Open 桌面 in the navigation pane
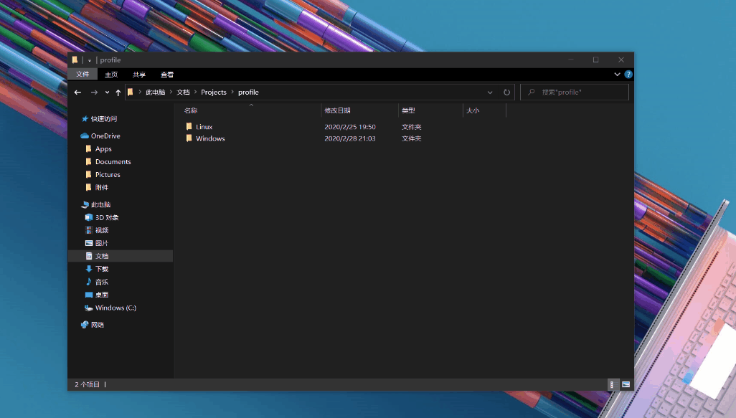Viewport: 736px width, 418px height. pyautogui.click(x=101, y=295)
